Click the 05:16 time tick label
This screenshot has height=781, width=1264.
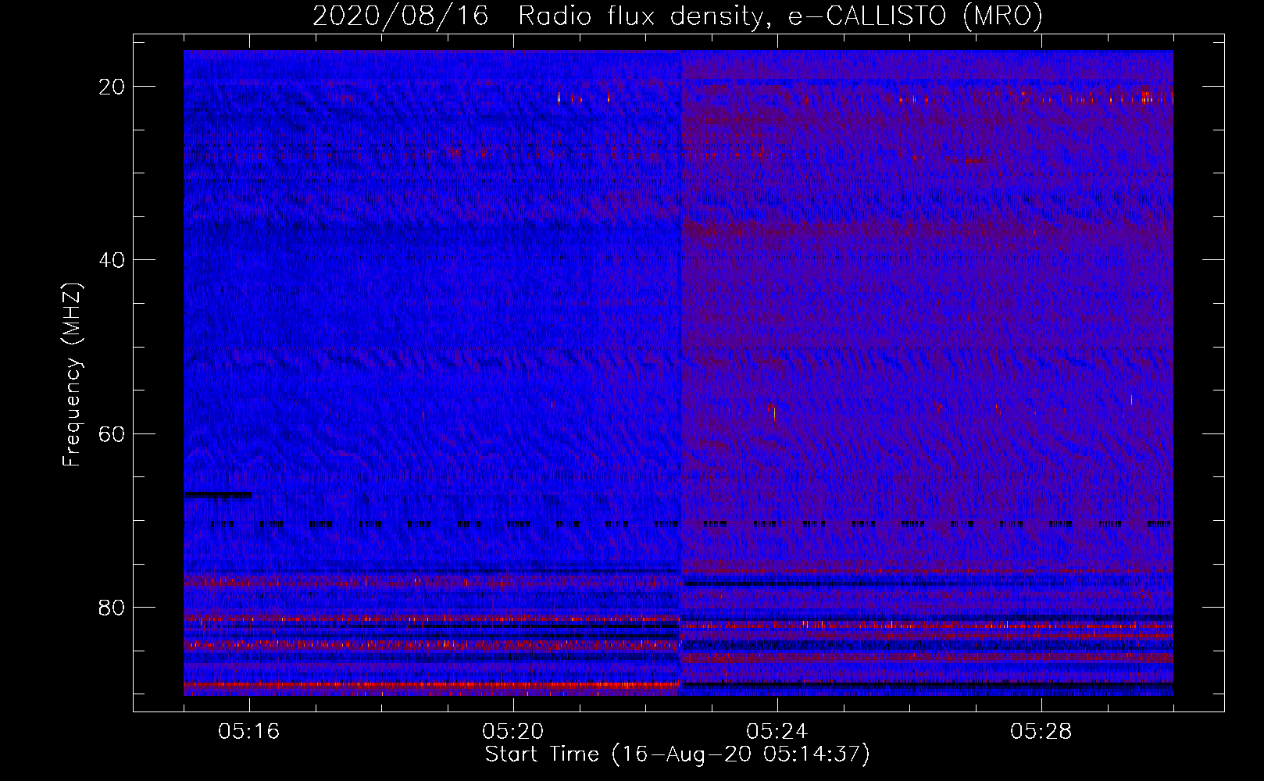tap(249, 732)
